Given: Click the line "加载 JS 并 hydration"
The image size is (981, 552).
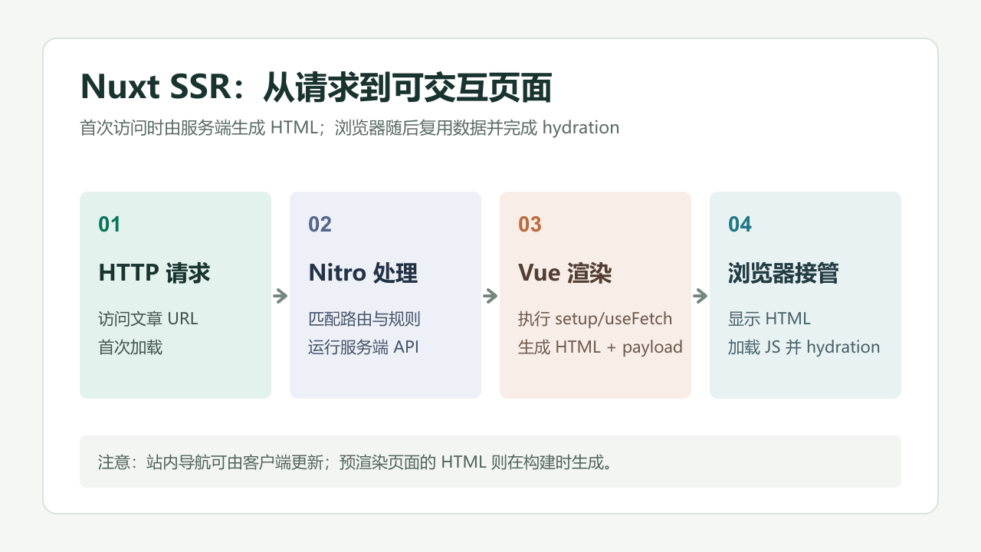Looking at the screenshot, I should click(x=804, y=347).
